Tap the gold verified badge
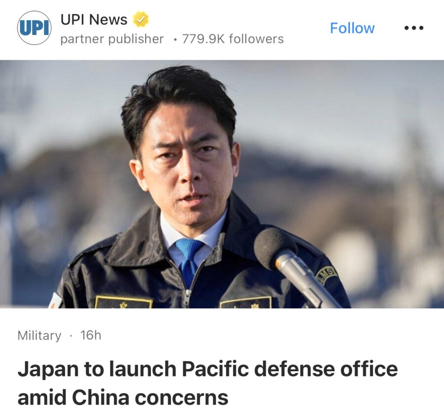The height and width of the screenshot is (418, 444). pyautogui.click(x=141, y=19)
